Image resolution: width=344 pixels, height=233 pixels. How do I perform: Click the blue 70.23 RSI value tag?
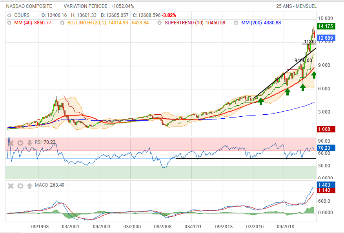point(326,148)
